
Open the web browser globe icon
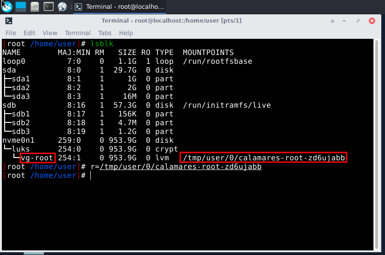pos(63,6)
